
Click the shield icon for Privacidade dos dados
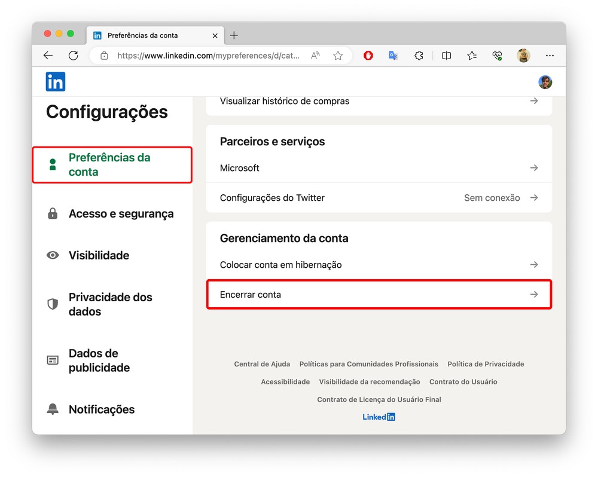pyautogui.click(x=53, y=304)
